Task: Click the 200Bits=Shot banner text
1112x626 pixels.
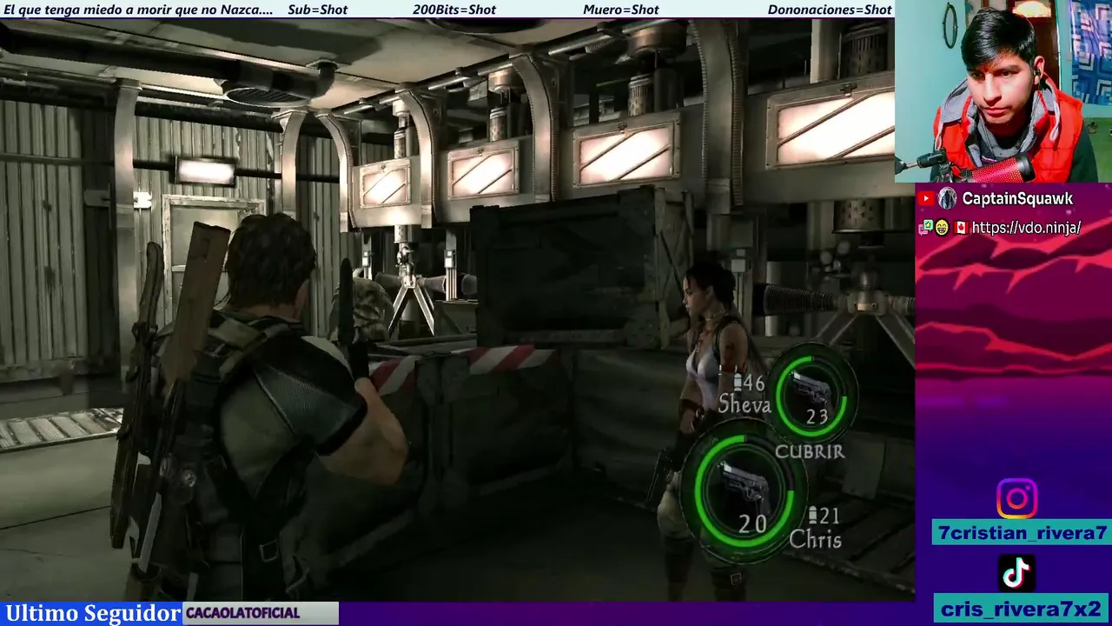Action: (454, 10)
